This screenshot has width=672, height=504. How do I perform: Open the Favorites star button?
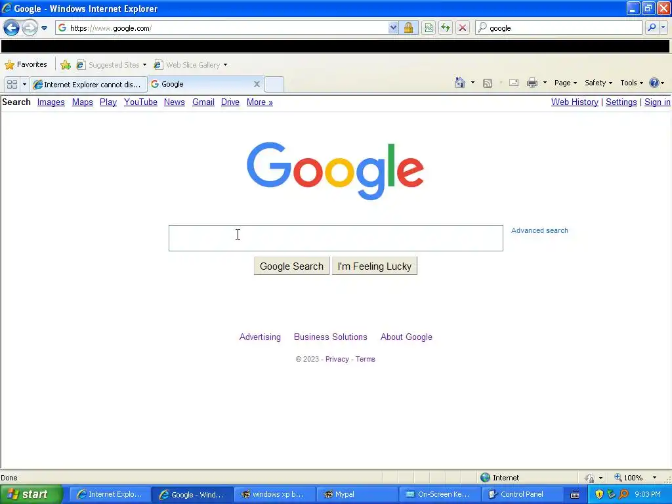click(26, 65)
